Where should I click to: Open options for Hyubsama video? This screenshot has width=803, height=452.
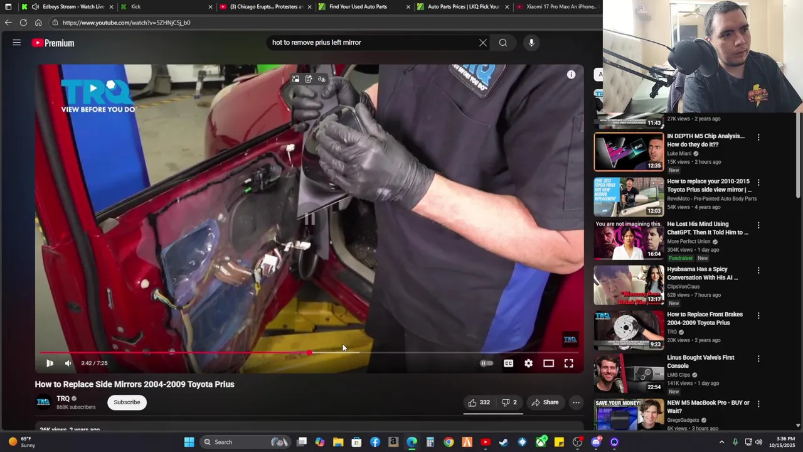click(758, 271)
